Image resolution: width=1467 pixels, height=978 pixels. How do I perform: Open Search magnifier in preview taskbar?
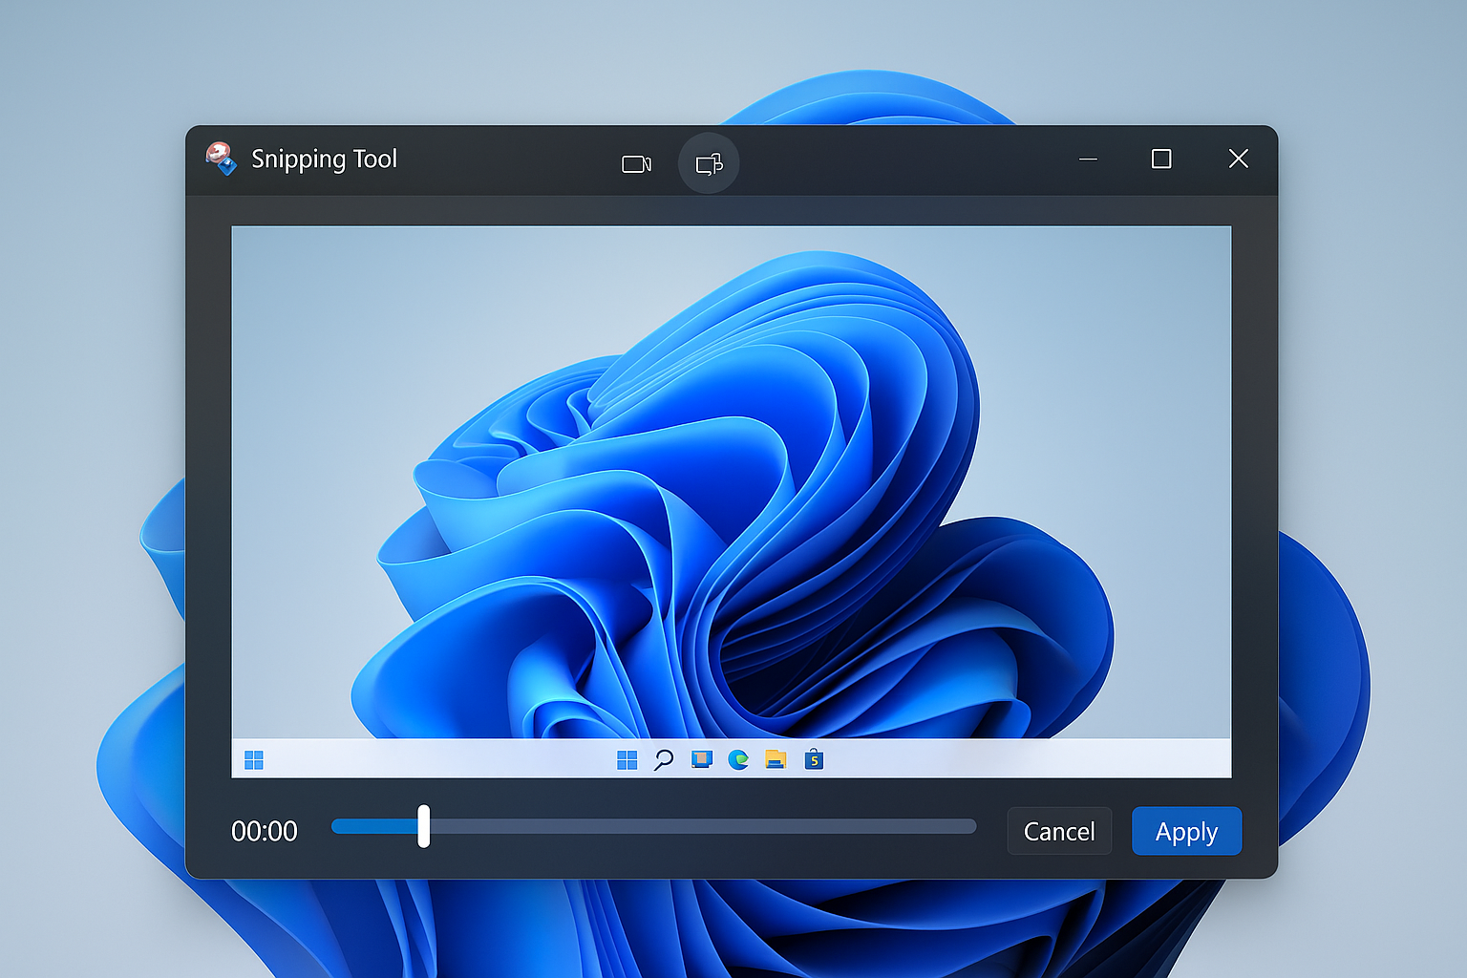tap(664, 760)
